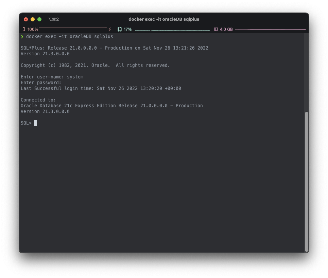Screen dimensions: 328x278
Task: Click the ⌥⌘2 shortcut label
Action: (53, 19)
